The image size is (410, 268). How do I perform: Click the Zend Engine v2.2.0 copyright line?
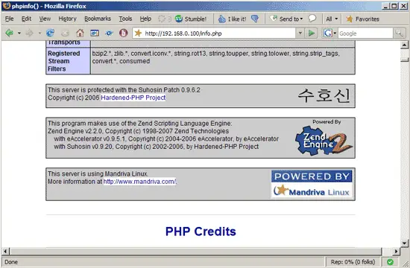[139, 131]
